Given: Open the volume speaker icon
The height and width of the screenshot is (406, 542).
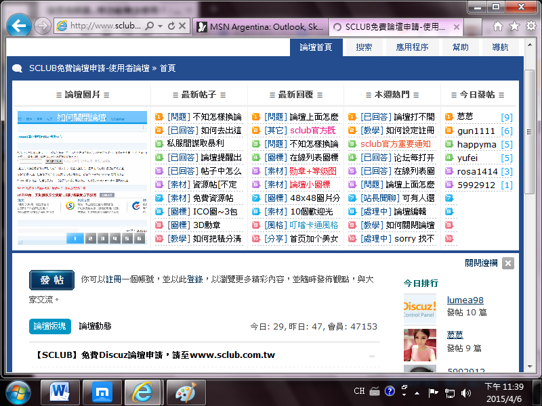Looking at the screenshot, I should (466, 393).
